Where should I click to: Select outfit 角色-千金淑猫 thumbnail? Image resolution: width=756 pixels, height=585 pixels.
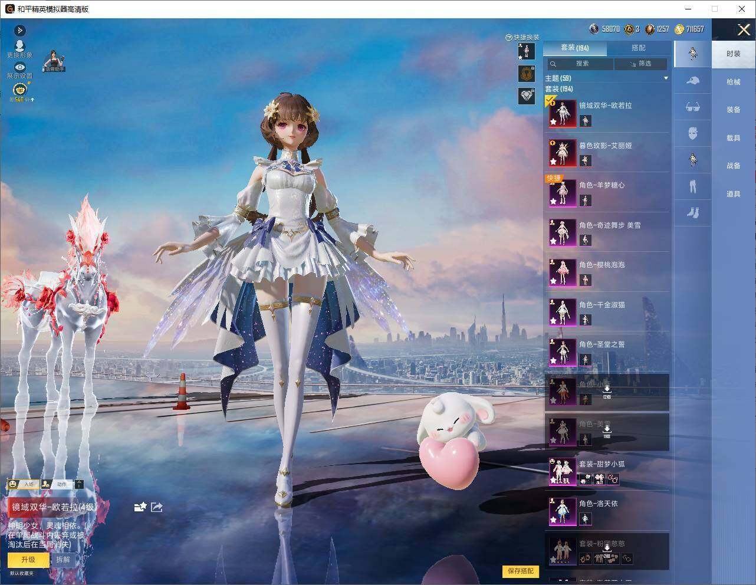563,313
